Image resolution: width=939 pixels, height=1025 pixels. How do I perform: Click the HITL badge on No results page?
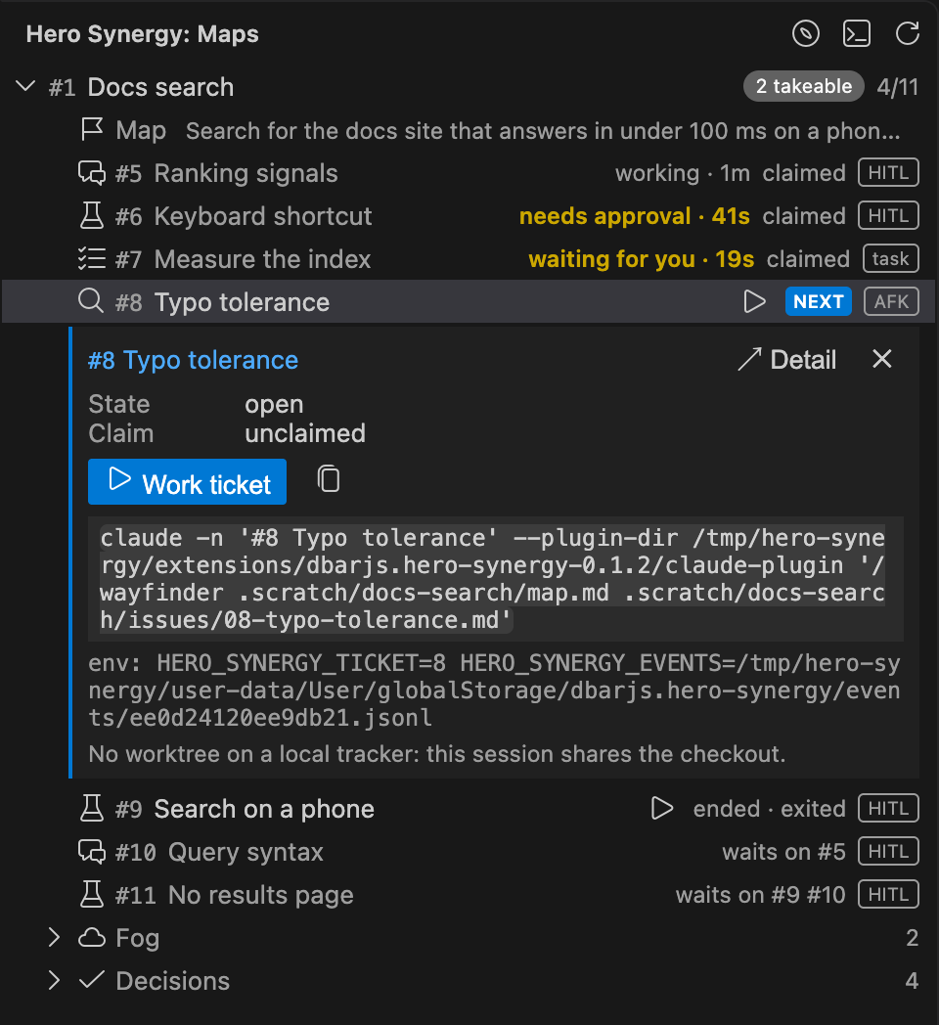tap(889, 894)
